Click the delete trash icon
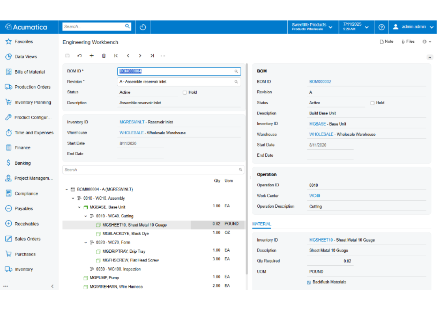 click(104, 56)
